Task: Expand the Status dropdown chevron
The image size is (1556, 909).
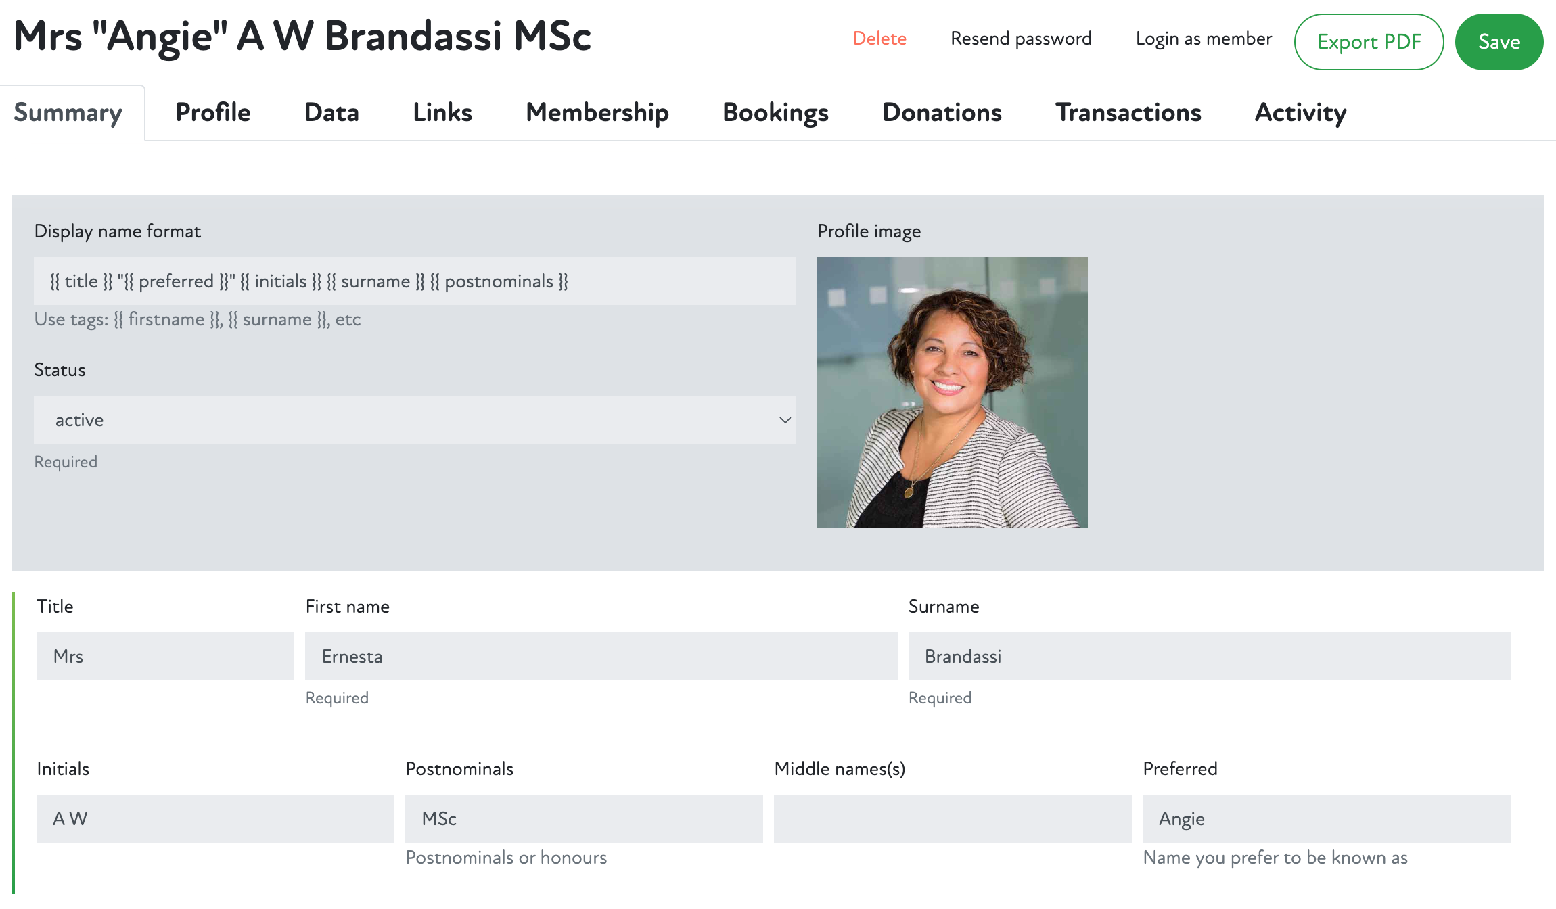Action: pos(785,420)
